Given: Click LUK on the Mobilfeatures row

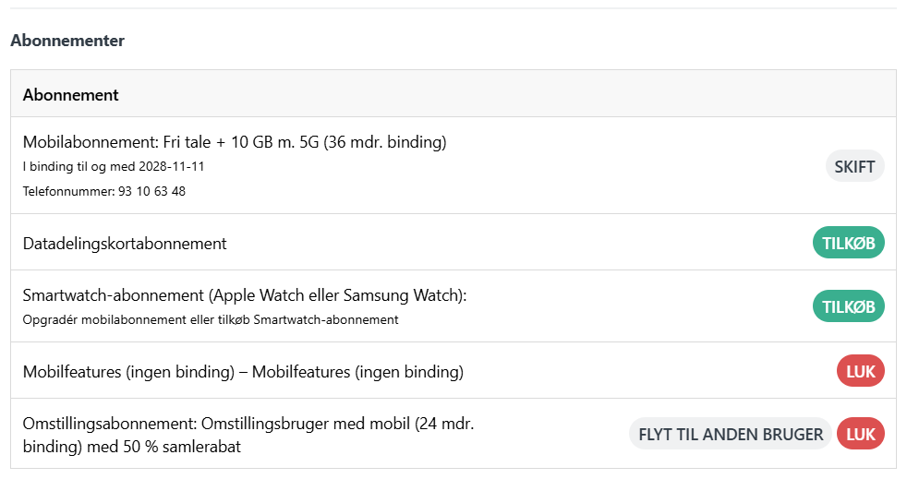Looking at the screenshot, I should coord(860,371).
